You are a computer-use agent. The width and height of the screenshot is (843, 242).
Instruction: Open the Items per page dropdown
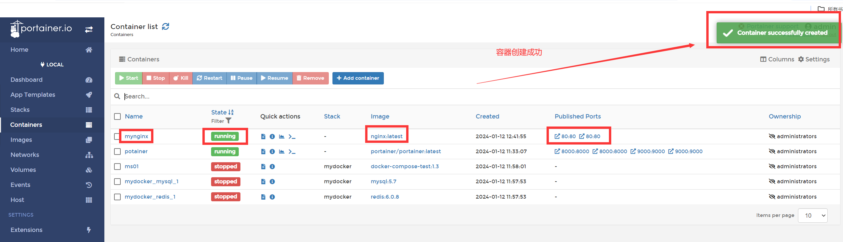coord(813,216)
